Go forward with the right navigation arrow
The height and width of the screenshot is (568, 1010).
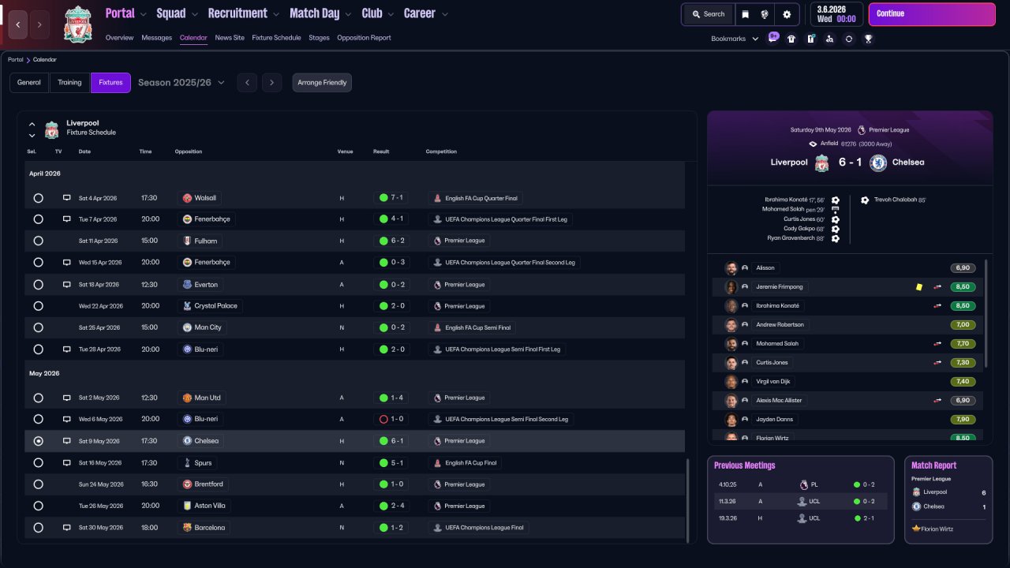click(40, 24)
